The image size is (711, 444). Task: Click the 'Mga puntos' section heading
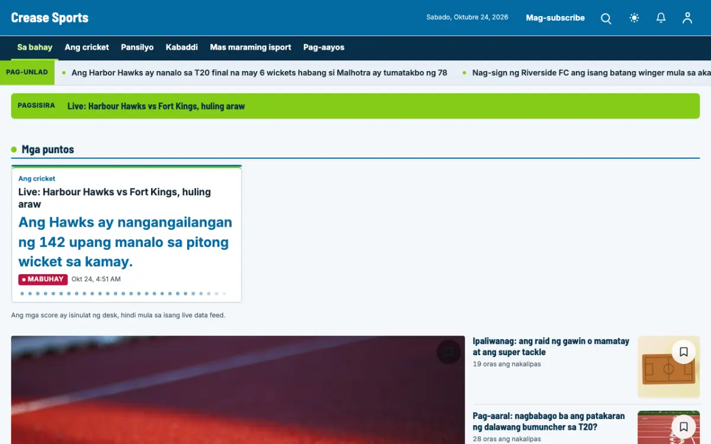coord(47,149)
